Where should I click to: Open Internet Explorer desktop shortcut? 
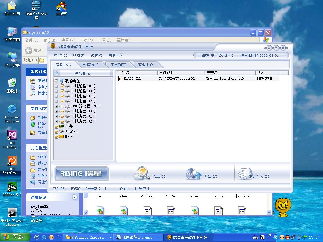pos(12,109)
